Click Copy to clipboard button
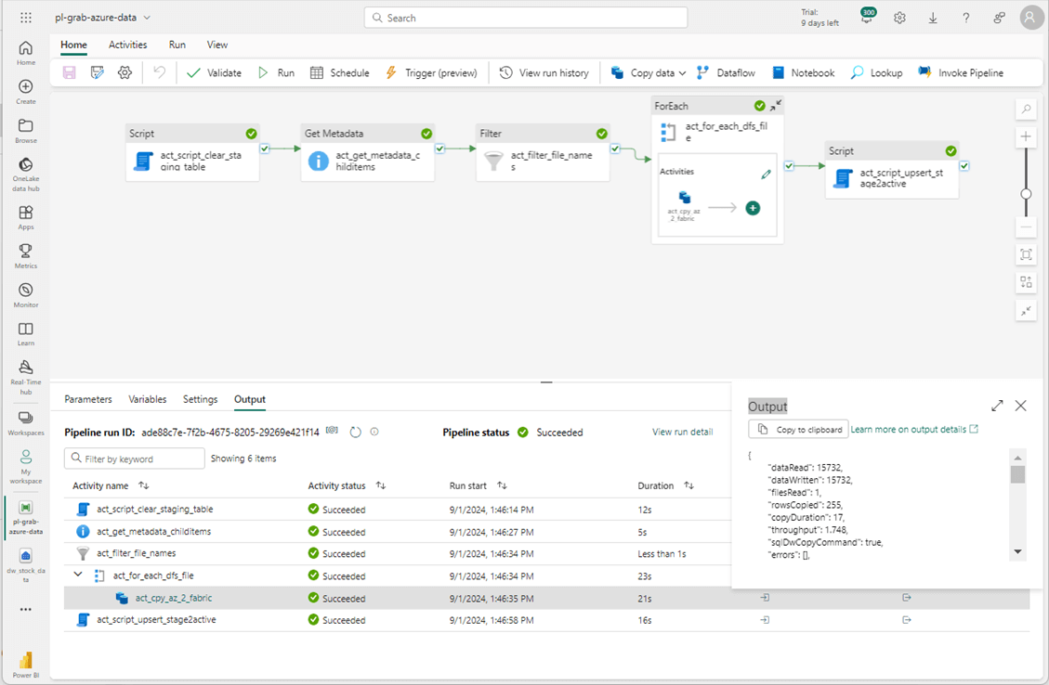The image size is (1049, 685). [798, 429]
